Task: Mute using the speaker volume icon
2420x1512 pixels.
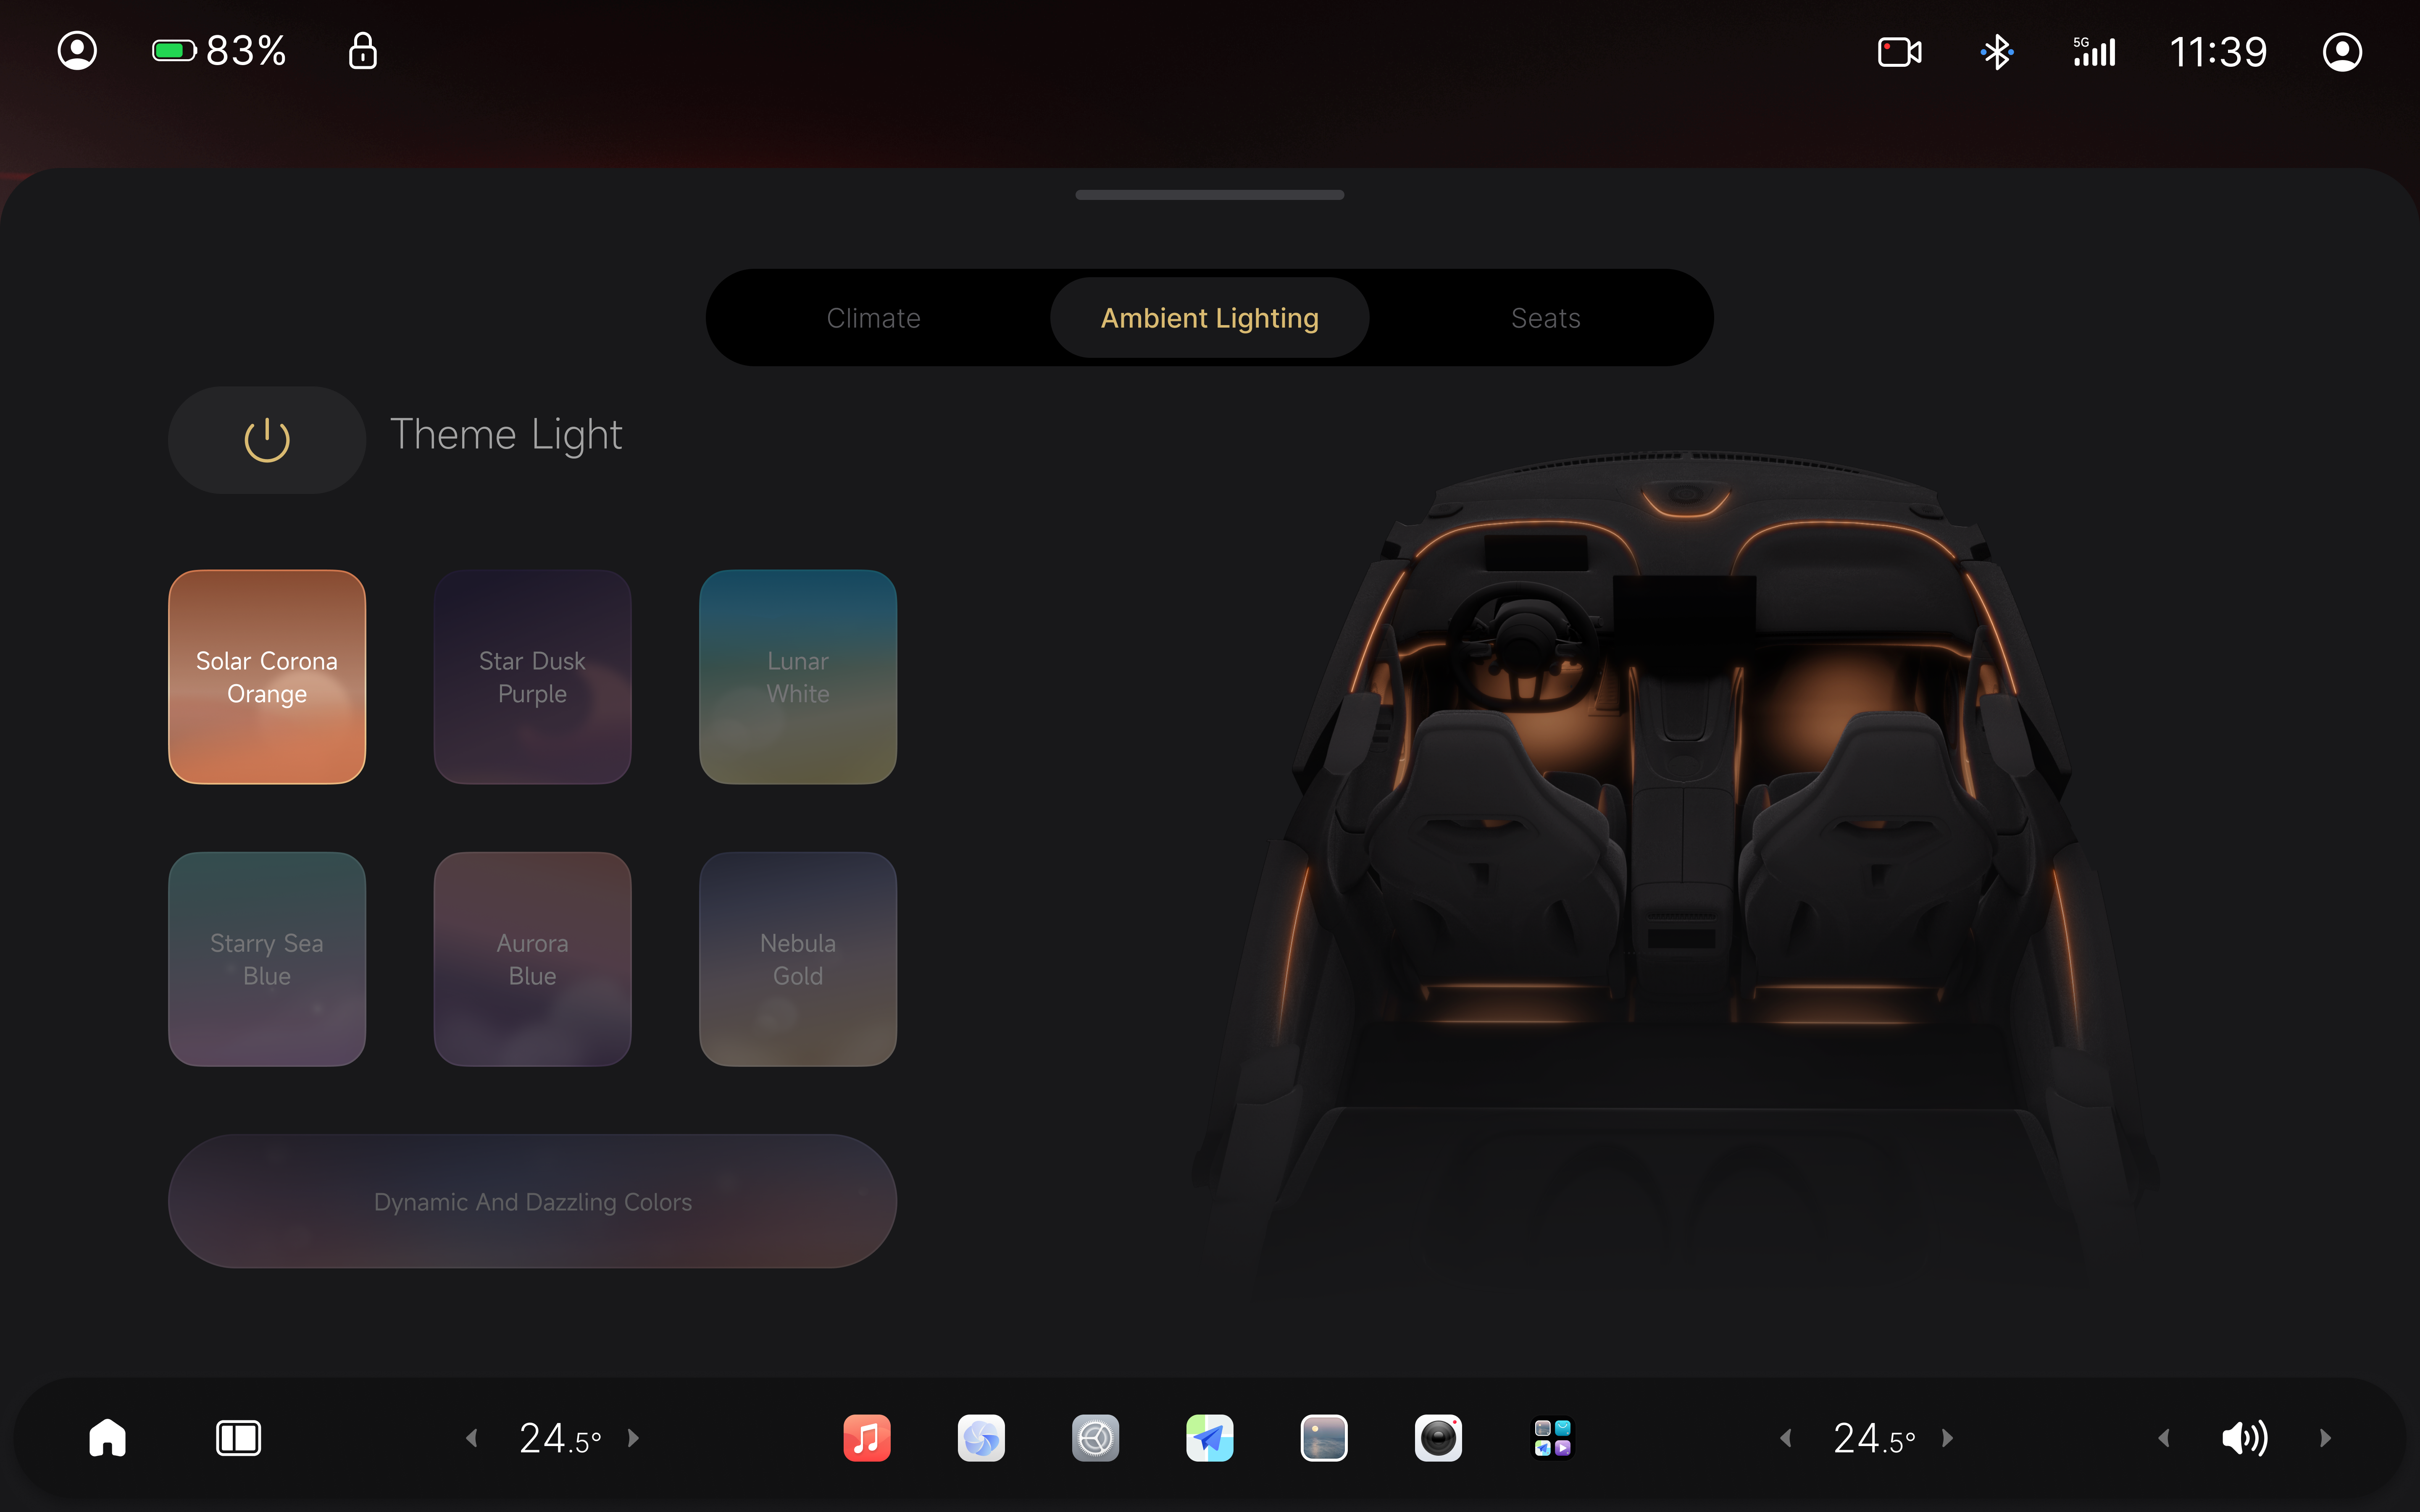Action: (x=2245, y=1438)
